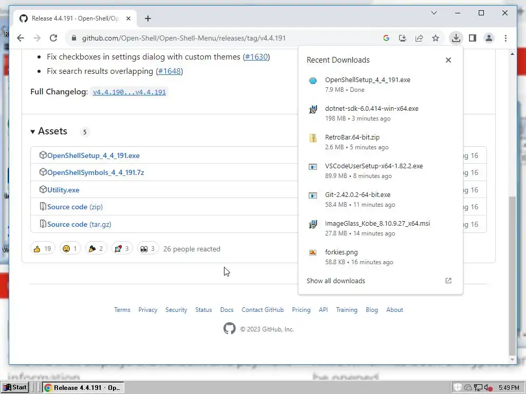526x394 pixels.
Task: Click the Google search icon in address bar
Action: point(386,38)
